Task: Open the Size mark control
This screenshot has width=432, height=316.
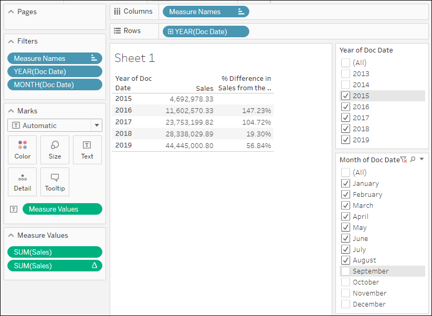Action: pos(55,150)
